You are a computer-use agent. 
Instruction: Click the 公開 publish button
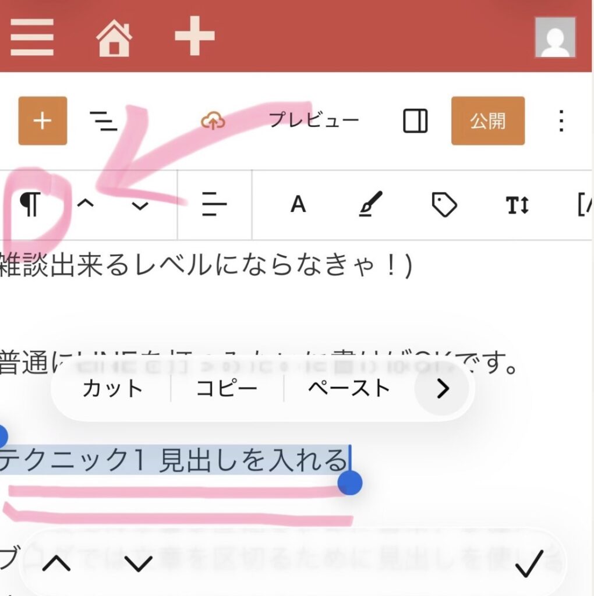488,121
